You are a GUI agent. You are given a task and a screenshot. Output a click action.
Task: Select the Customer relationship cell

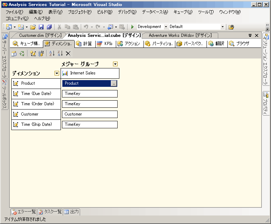90,114
